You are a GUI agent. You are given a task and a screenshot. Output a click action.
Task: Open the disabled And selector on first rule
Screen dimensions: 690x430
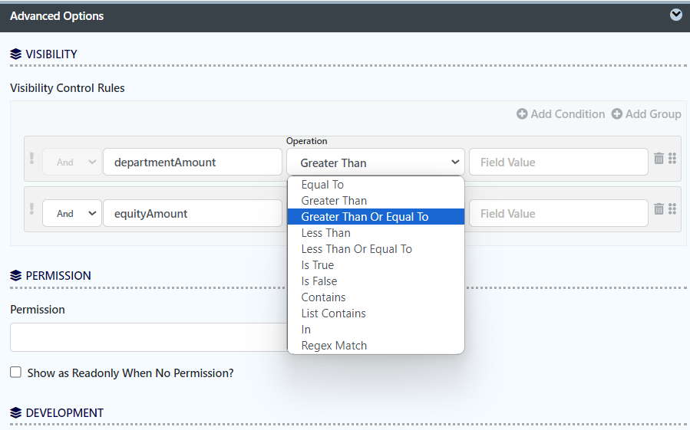pyautogui.click(x=71, y=162)
